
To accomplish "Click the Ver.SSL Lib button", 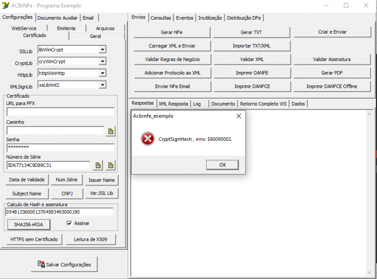I will tap(102, 193).
